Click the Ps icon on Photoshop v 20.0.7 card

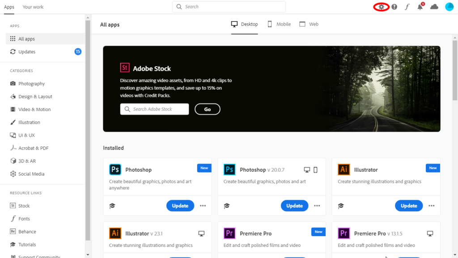tap(229, 169)
